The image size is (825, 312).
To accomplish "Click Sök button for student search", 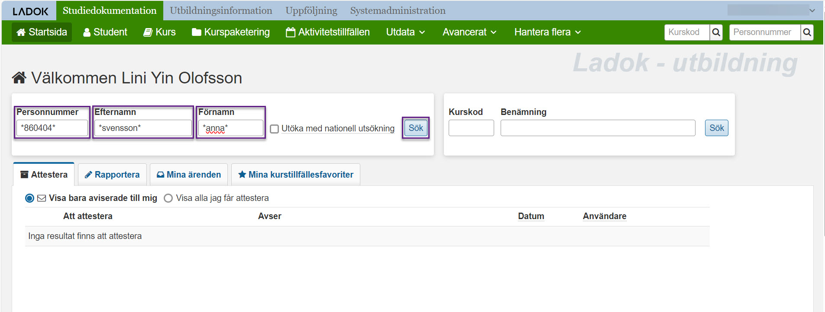I will point(416,128).
